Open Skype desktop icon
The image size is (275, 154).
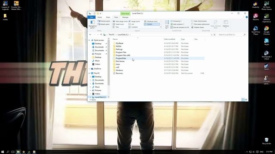coord(266,42)
